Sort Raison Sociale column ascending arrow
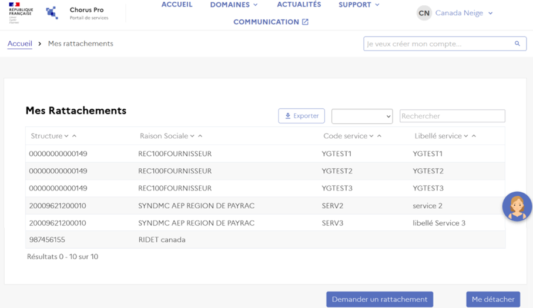 coord(200,136)
